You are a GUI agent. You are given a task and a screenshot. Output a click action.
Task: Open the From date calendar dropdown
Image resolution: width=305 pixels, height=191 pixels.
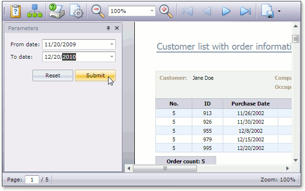111,45
